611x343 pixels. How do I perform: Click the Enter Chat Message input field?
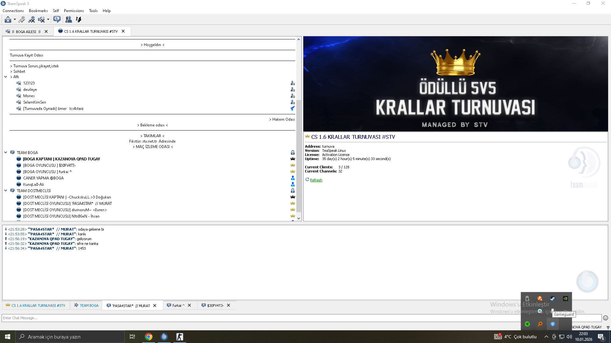point(302,318)
